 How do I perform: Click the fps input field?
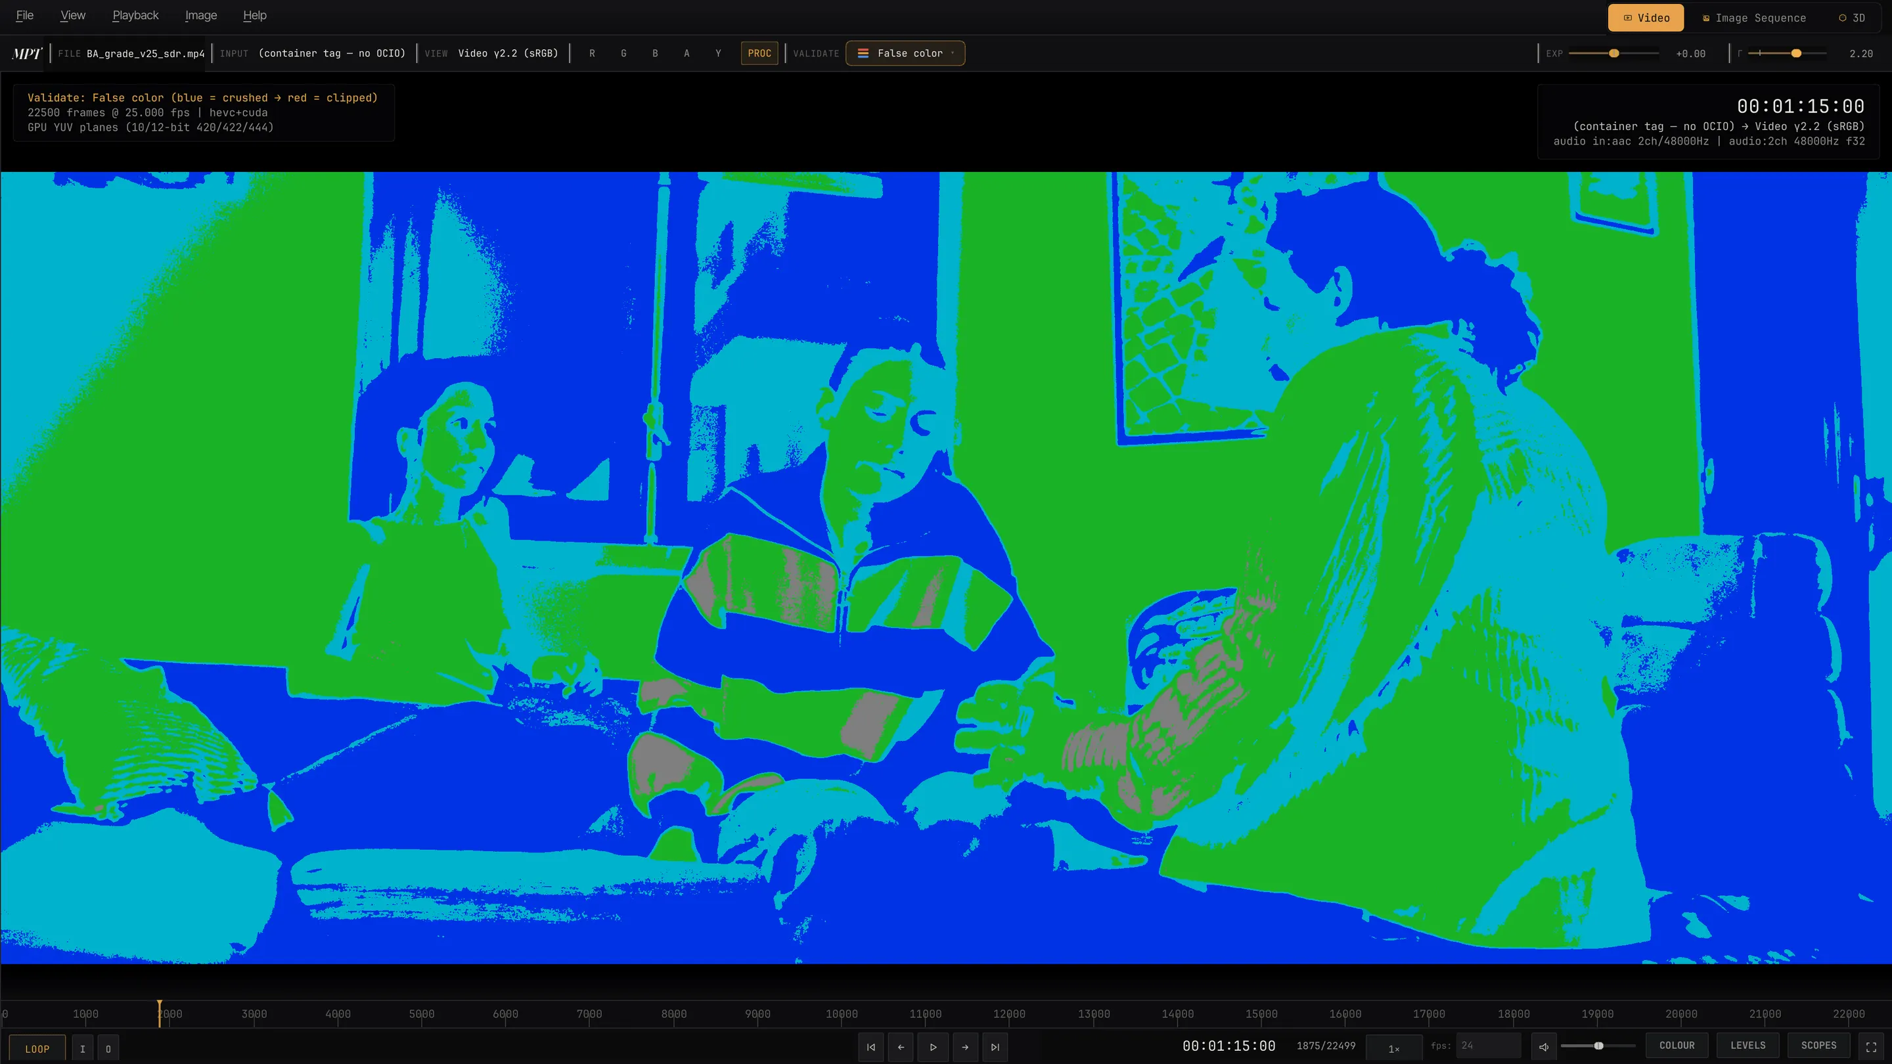pyautogui.click(x=1489, y=1046)
